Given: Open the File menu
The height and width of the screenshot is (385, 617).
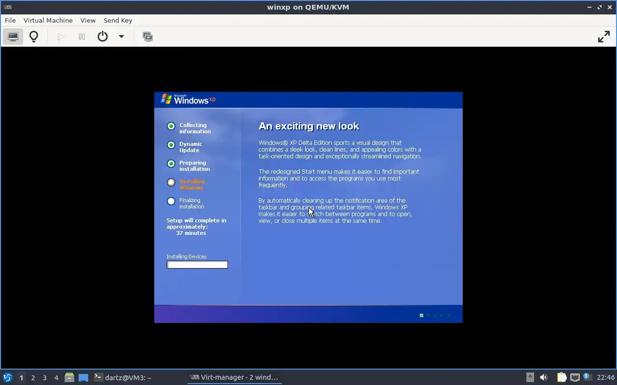Looking at the screenshot, I should [10, 20].
